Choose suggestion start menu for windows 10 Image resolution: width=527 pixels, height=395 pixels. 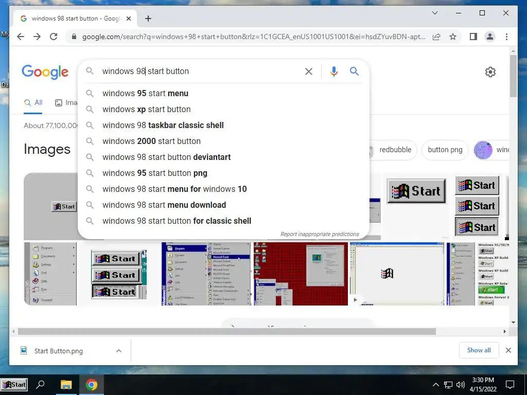tap(223, 189)
